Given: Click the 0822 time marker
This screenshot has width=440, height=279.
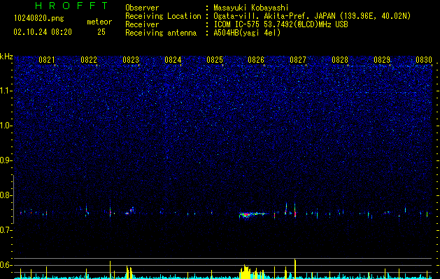Looking at the screenshot, I should (89, 60).
